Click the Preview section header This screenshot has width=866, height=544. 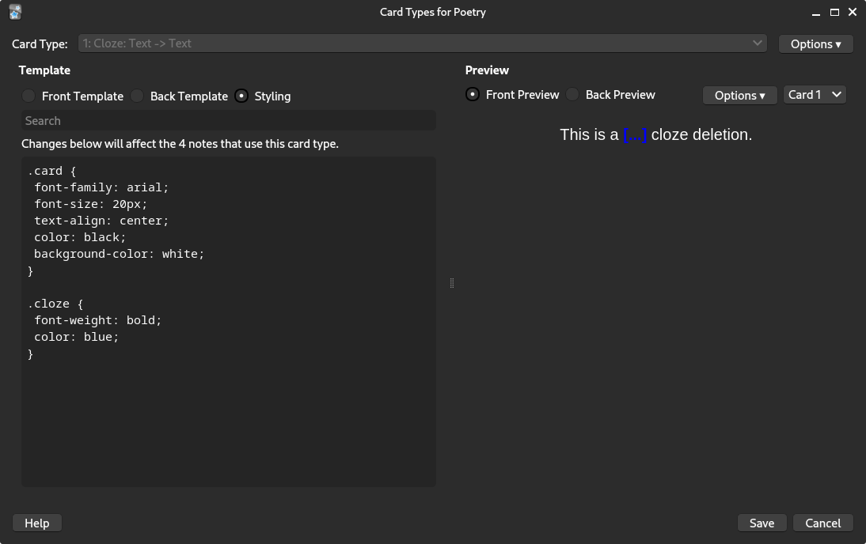click(487, 70)
